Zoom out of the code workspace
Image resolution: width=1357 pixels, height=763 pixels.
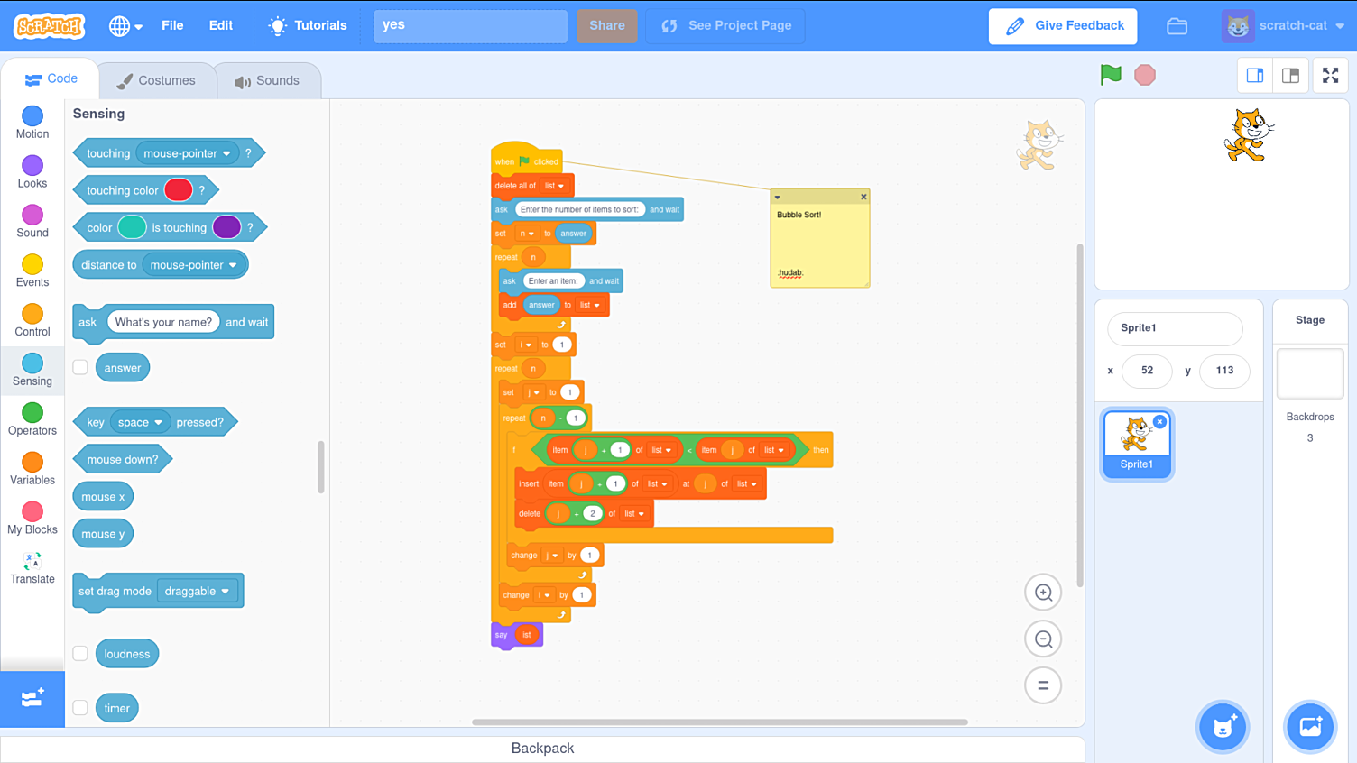[x=1043, y=639]
